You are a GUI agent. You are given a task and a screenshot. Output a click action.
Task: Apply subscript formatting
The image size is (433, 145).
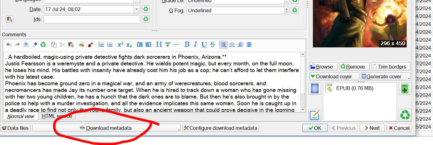[x=129, y=45]
